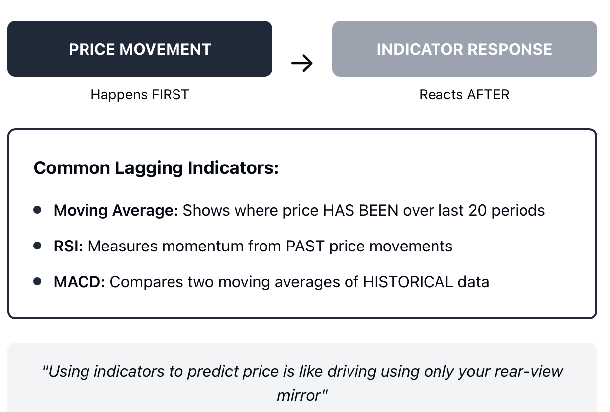Click the HISTORICAL data text
This screenshot has width=610, height=412.
(426, 282)
